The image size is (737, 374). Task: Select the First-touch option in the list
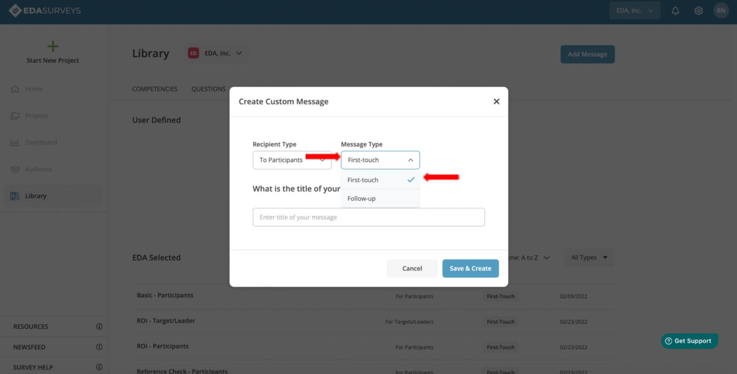380,180
